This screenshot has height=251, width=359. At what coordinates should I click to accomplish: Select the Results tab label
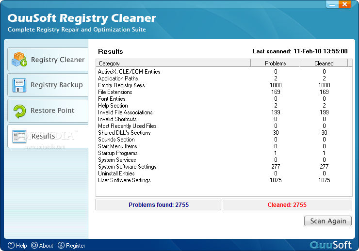(x=43, y=136)
